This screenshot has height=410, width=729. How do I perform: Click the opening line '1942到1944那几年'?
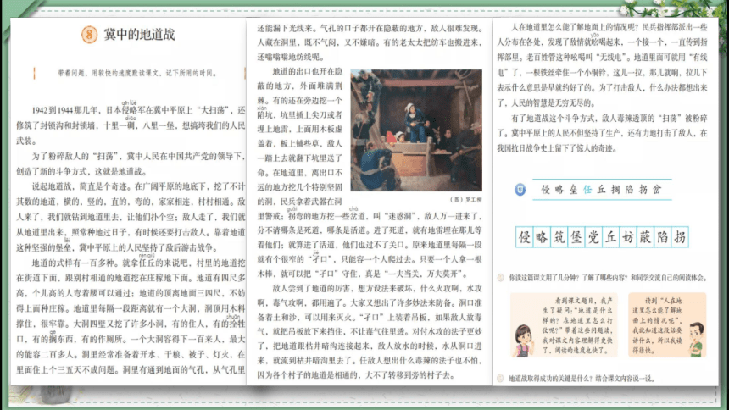[x=65, y=111]
